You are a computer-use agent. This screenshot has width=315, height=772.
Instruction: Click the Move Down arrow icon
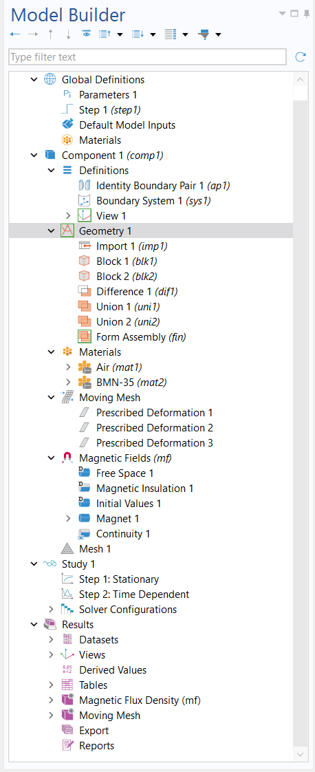click(68, 34)
